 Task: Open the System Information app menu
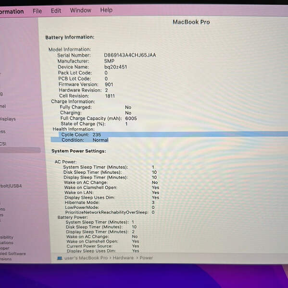pos(12,12)
